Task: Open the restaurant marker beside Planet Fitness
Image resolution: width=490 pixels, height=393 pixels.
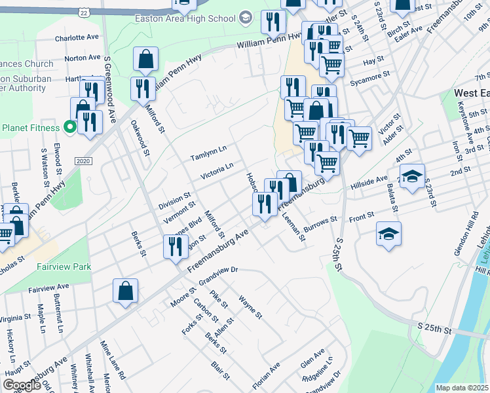Action: [x=90, y=124]
